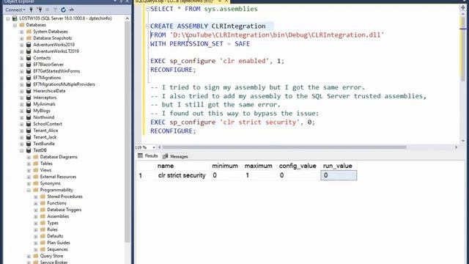Image resolution: width=469 pixels, height=264 pixels.
Task: Click the Disconnect icon in Object Explorer toolbar
Action: click(39, 10)
